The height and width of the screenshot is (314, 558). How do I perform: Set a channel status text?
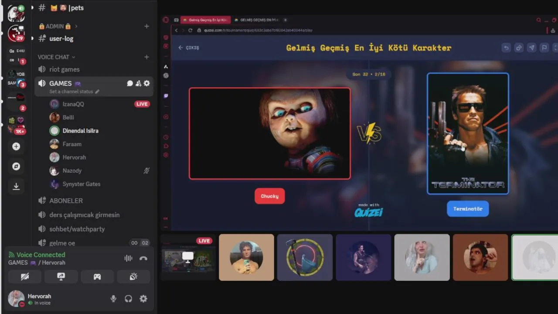click(x=74, y=92)
